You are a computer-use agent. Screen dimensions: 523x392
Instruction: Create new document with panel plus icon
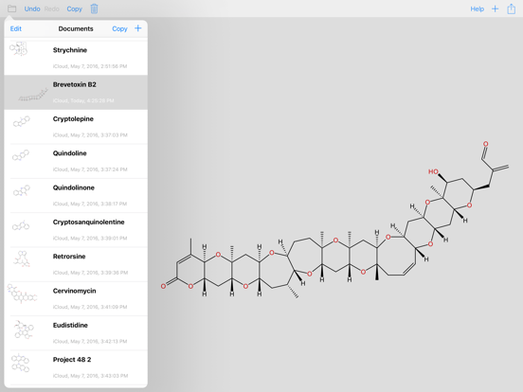(x=137, y=28)
